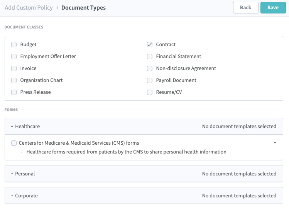Click the Healthcare 'No document templates selected' status
This screenshot has height=212, width=289.
[x=239, y=126]
